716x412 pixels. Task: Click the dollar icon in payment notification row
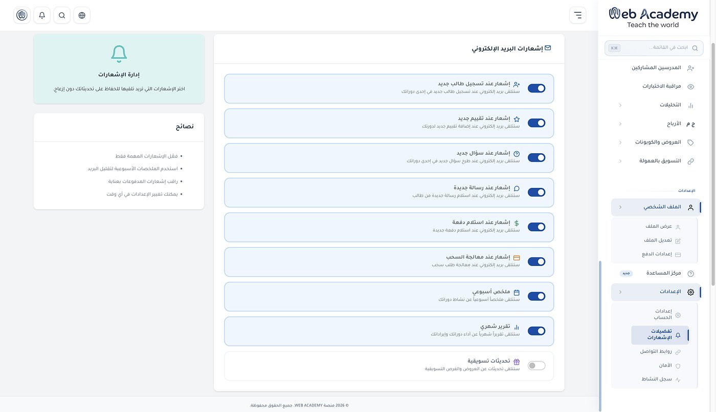517,223
